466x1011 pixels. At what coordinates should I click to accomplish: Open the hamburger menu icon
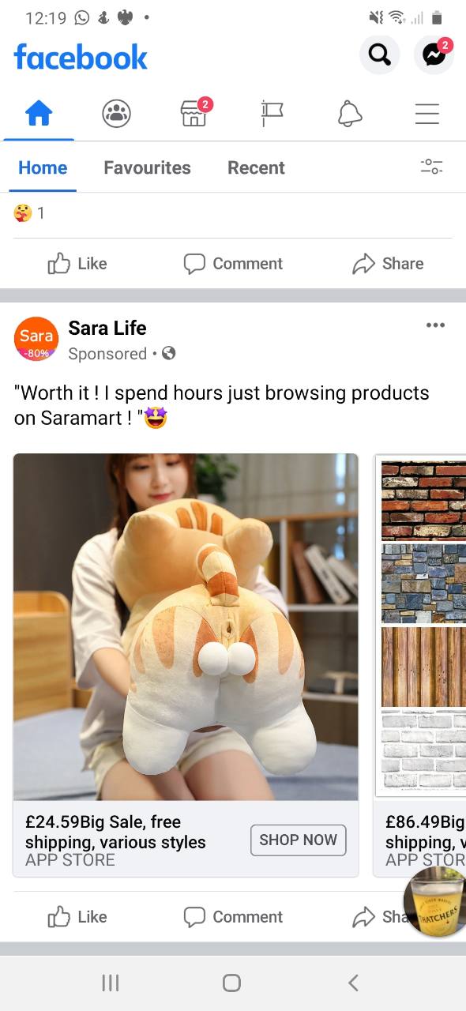coord(427,115)
